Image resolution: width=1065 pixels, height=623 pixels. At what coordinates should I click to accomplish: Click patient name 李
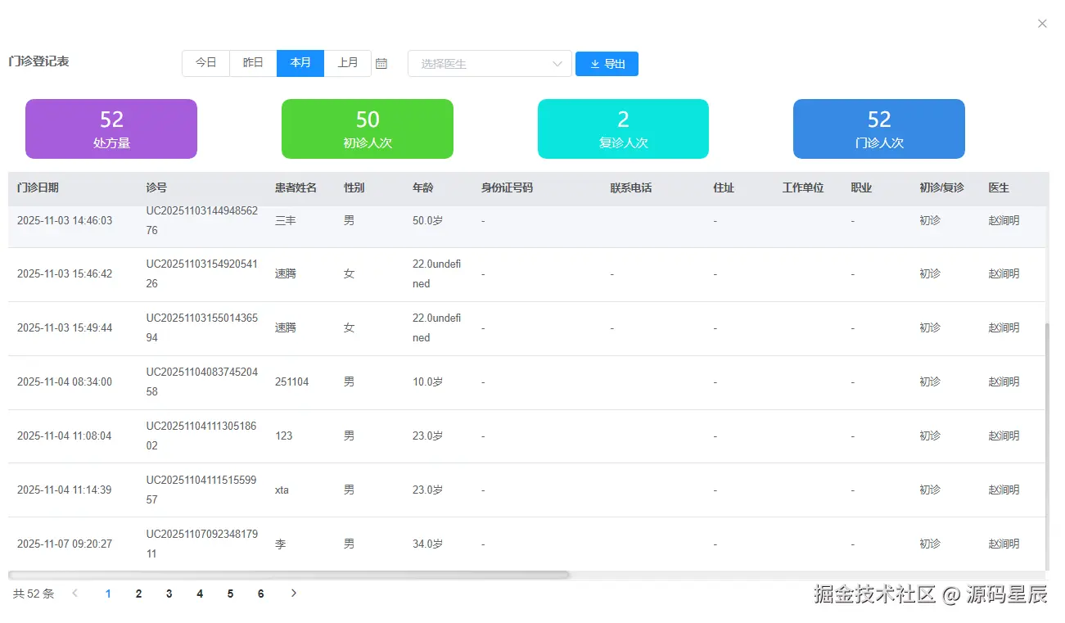[x=281, y=544]
